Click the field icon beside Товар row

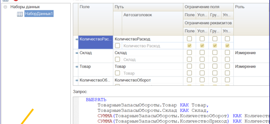click(77, 67)
